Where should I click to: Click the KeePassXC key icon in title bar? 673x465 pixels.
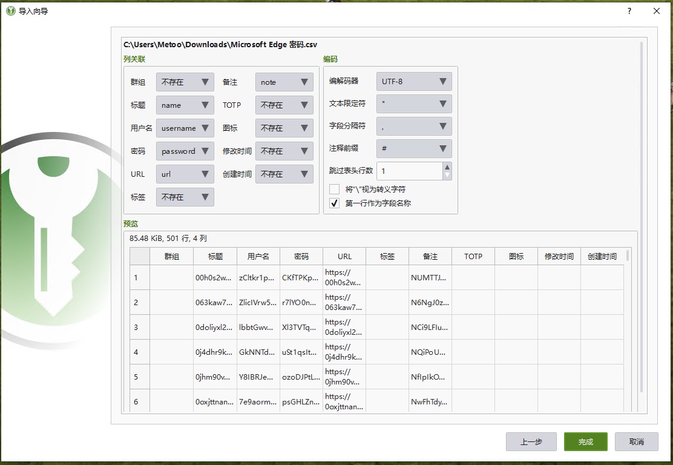(x=10, y=10)
